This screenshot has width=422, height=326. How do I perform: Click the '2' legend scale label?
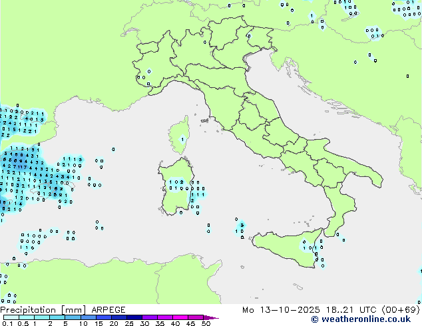coord(50,323)
